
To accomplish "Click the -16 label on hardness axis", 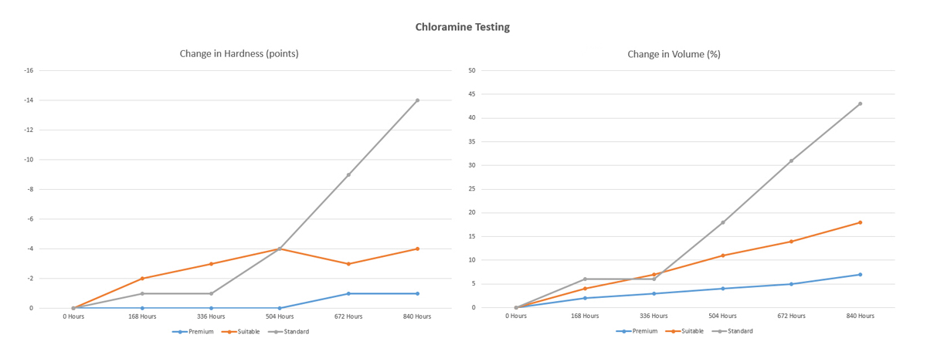I will [29, 71].
